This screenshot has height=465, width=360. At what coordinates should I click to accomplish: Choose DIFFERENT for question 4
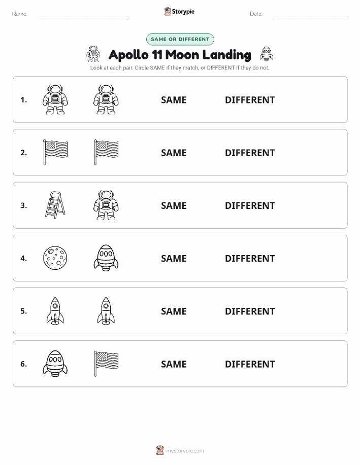click(250, 258)
